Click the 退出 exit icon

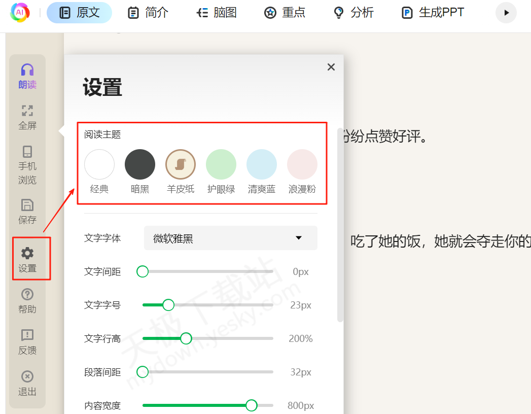pos(27,382)
